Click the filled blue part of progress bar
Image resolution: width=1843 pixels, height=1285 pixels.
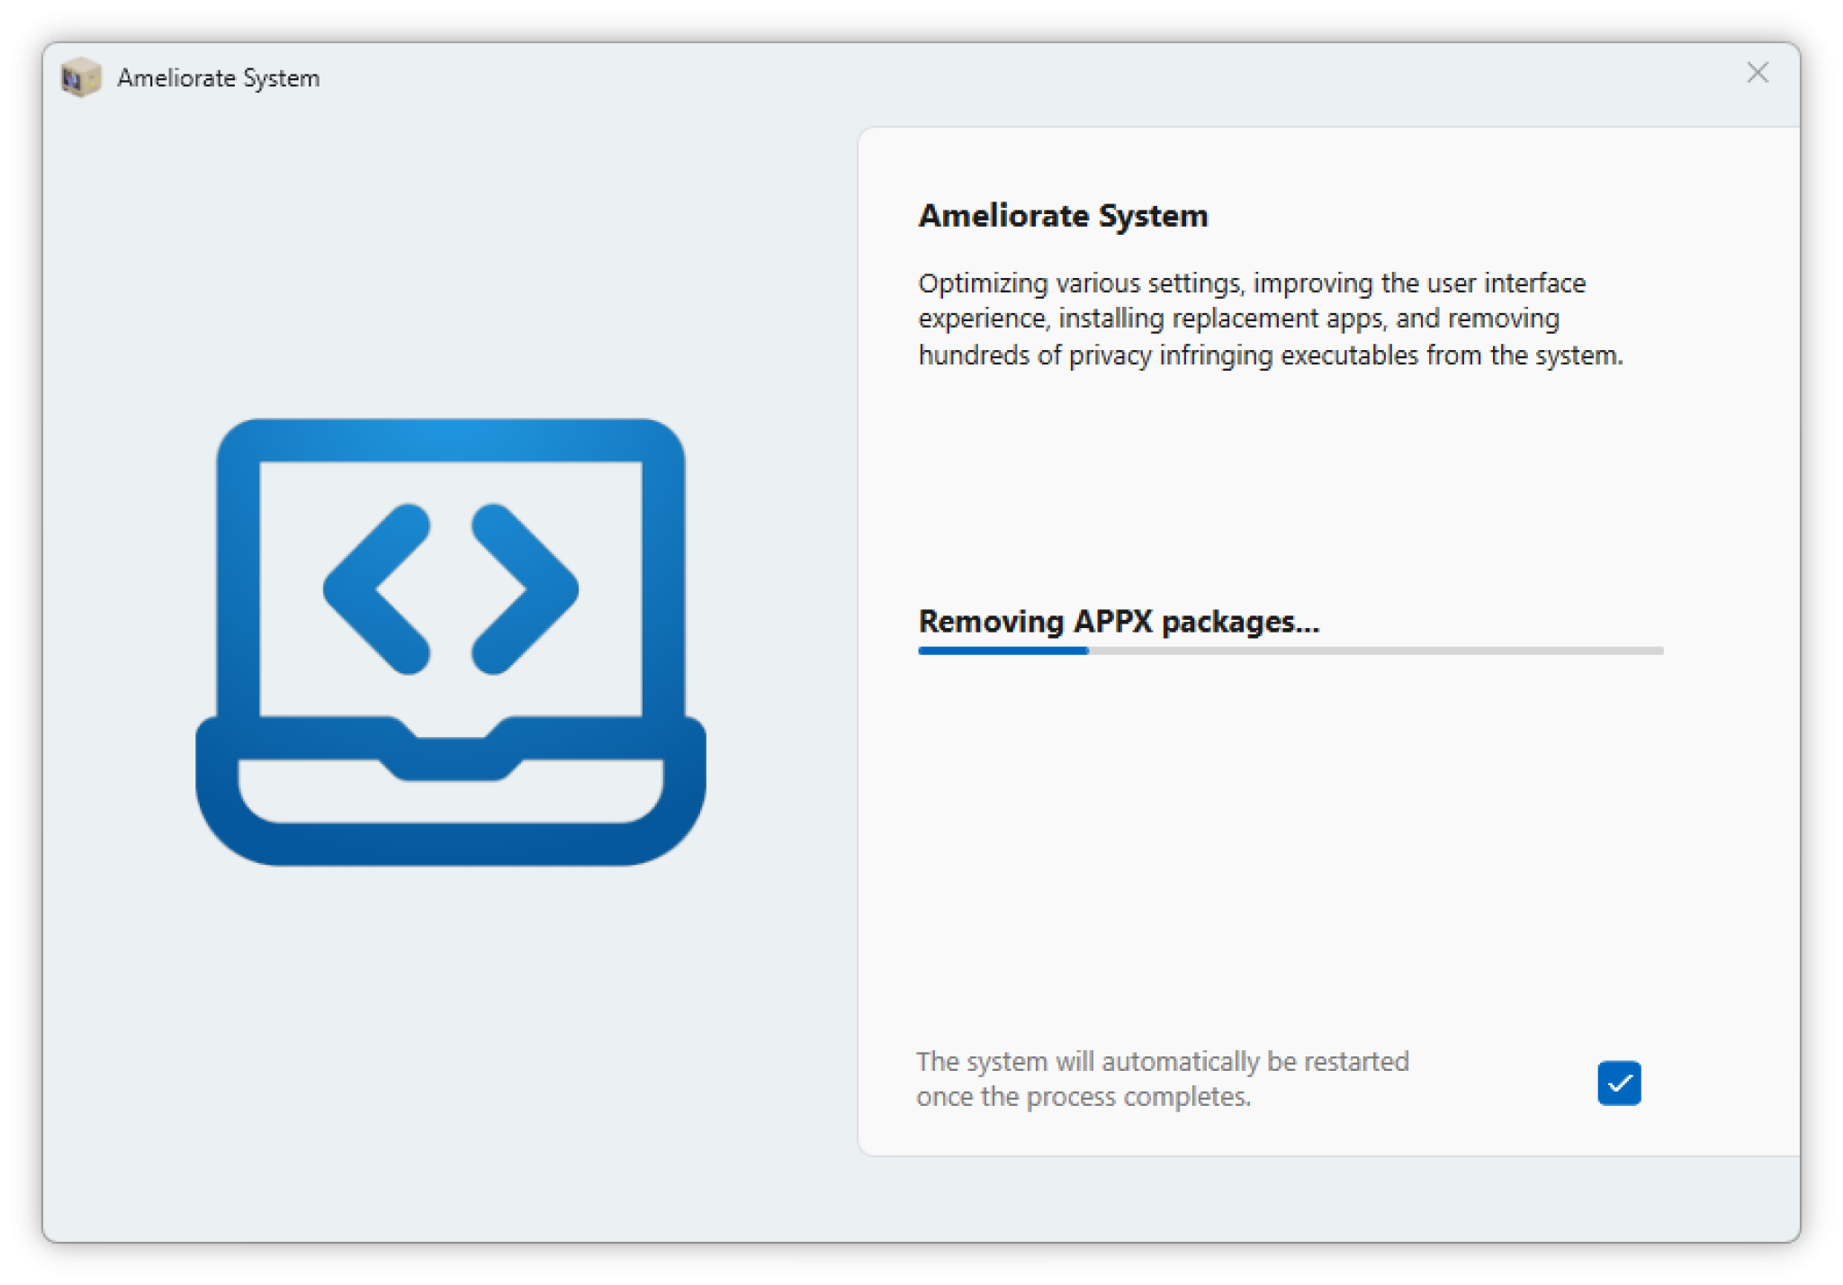1002,651
